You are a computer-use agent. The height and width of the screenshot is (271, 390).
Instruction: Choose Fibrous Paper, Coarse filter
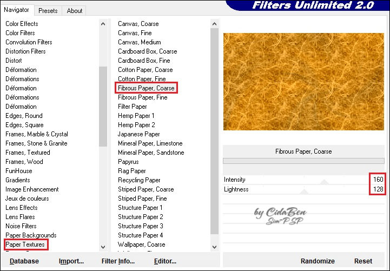(146, 88)
